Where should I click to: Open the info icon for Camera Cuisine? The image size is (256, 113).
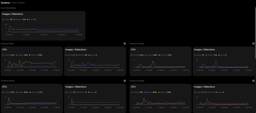coord(253,44)
